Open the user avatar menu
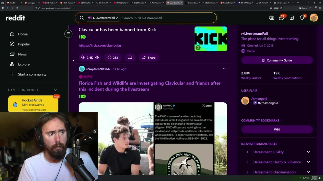 [314, 18]
